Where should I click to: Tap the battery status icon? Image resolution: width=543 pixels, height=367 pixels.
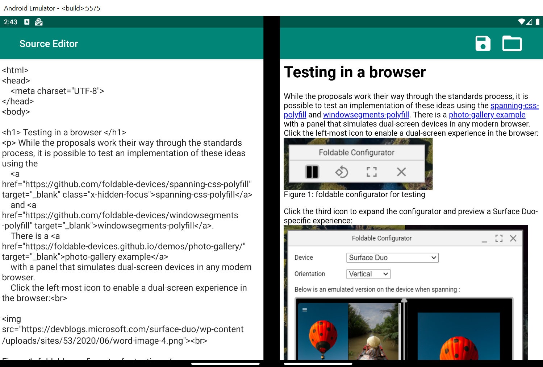coord(538,22)
